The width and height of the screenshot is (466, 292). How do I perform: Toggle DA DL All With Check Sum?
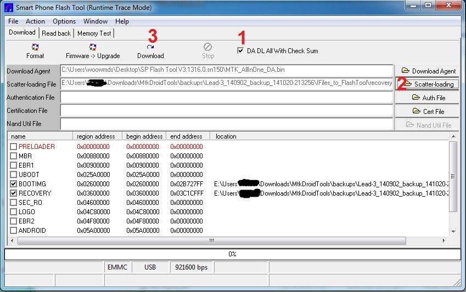click(240, 50)
